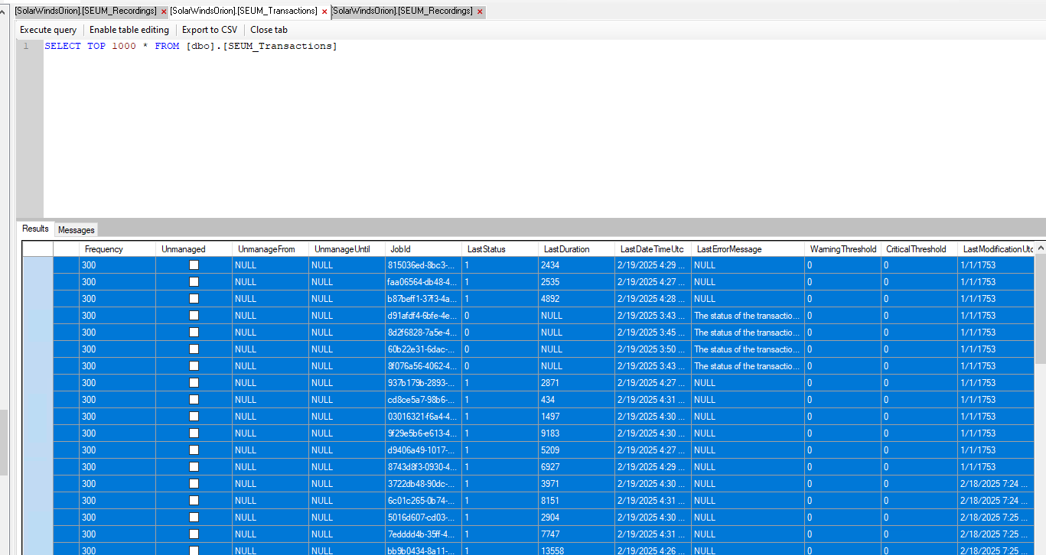
Task: Toggle Unmanaged checkbox for JobId 3722db48-90dc
Action: [194, 484]
